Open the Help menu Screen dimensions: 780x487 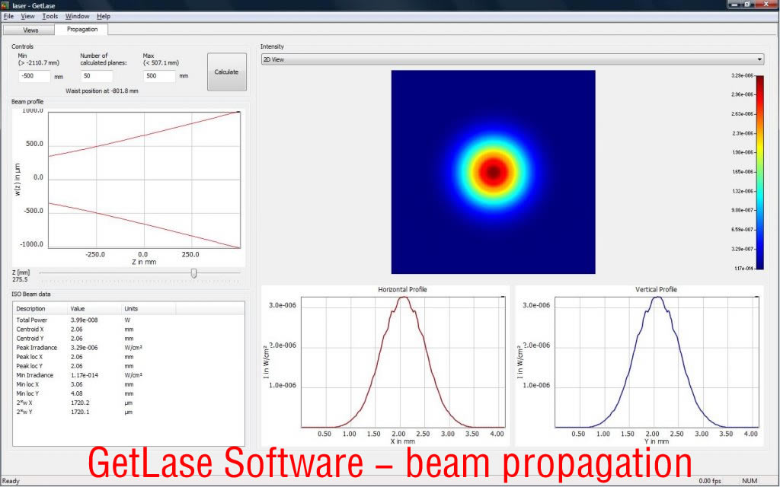tap(104, 16)
